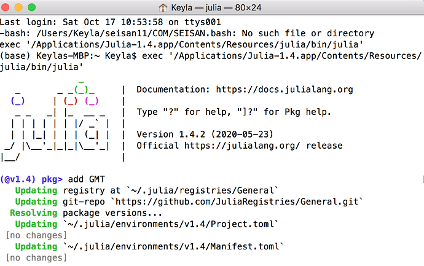Click the green zoom window button
This screenshot has height=266, width=424.
[x=31, y=7]
